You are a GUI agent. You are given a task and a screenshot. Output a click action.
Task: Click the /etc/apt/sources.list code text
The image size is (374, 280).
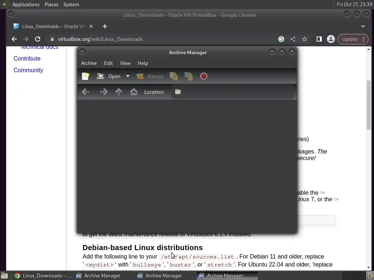tap(198, 257)
